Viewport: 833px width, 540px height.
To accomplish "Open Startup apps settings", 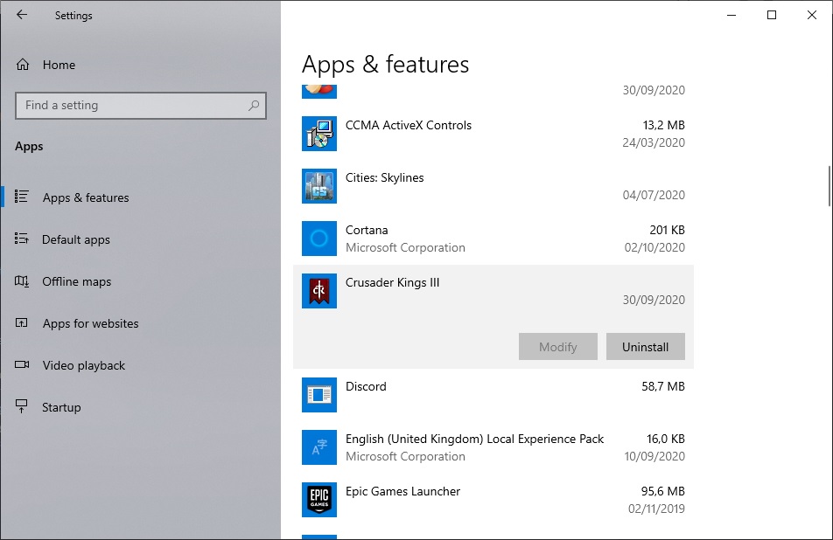I will click(x=61, y=407).
